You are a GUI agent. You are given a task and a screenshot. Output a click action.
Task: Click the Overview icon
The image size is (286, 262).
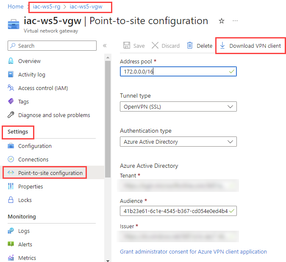(x=11, y=61)
